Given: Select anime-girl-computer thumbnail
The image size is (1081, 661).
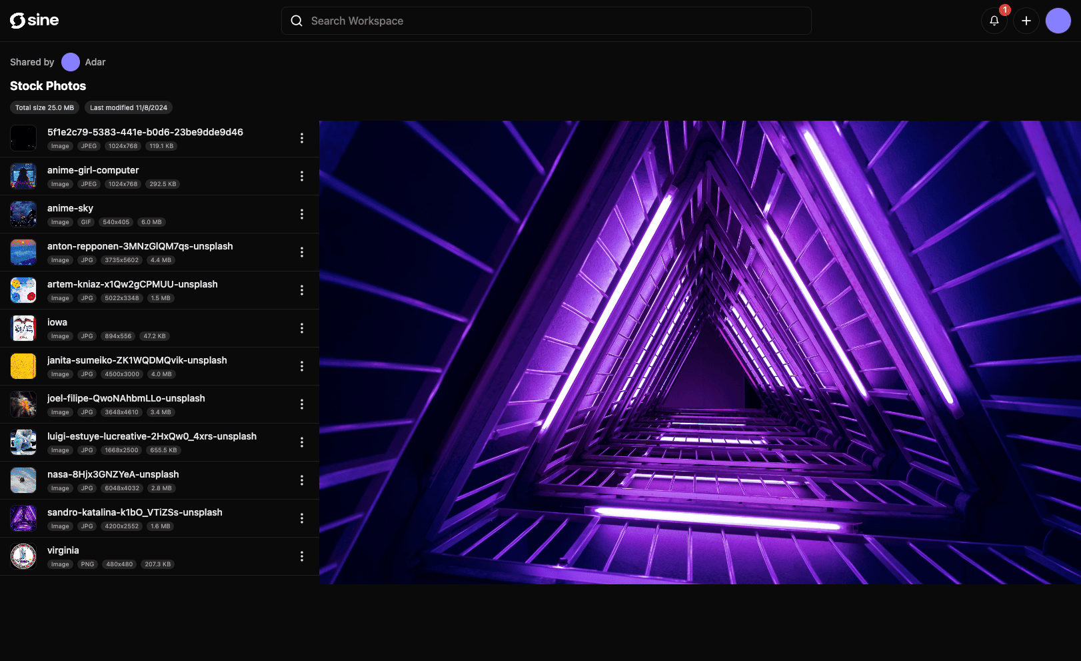Looking at the screenshot, I should (23, 176).
